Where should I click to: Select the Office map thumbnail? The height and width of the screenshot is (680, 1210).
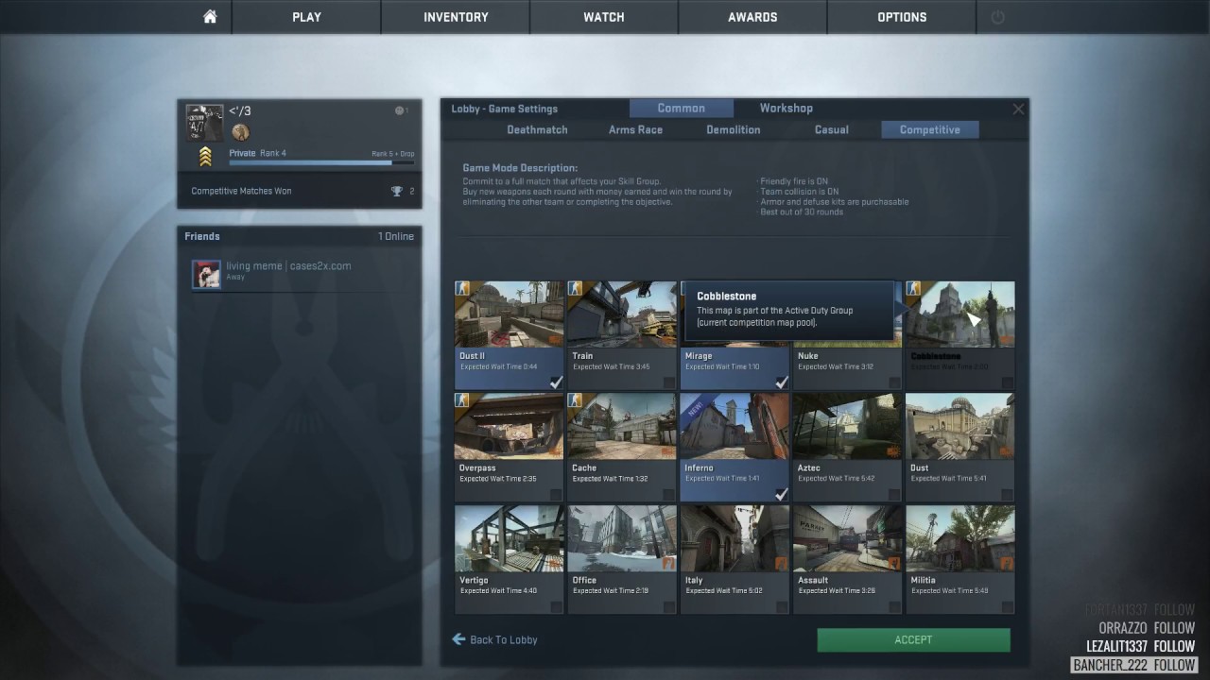(622, 538)
